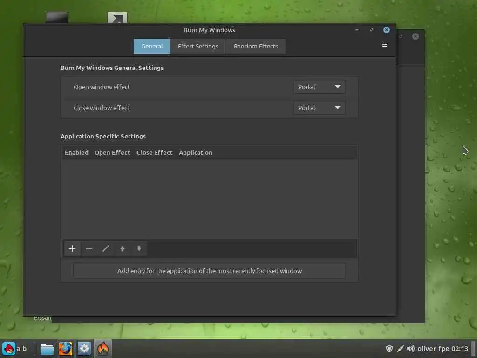Edit selected entry with pencil icon
The image size is (477, 358).
click(106, 249)
